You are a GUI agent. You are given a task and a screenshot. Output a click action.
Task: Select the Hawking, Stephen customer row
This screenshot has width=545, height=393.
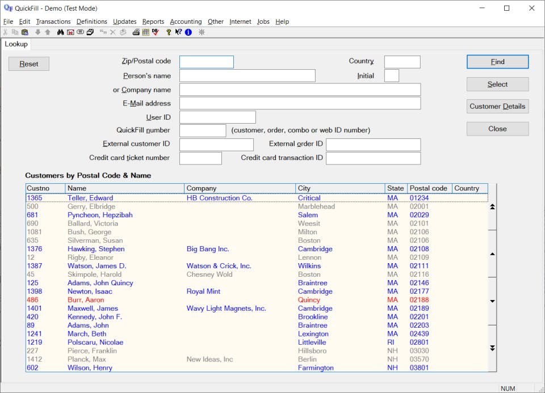[96, 249]
